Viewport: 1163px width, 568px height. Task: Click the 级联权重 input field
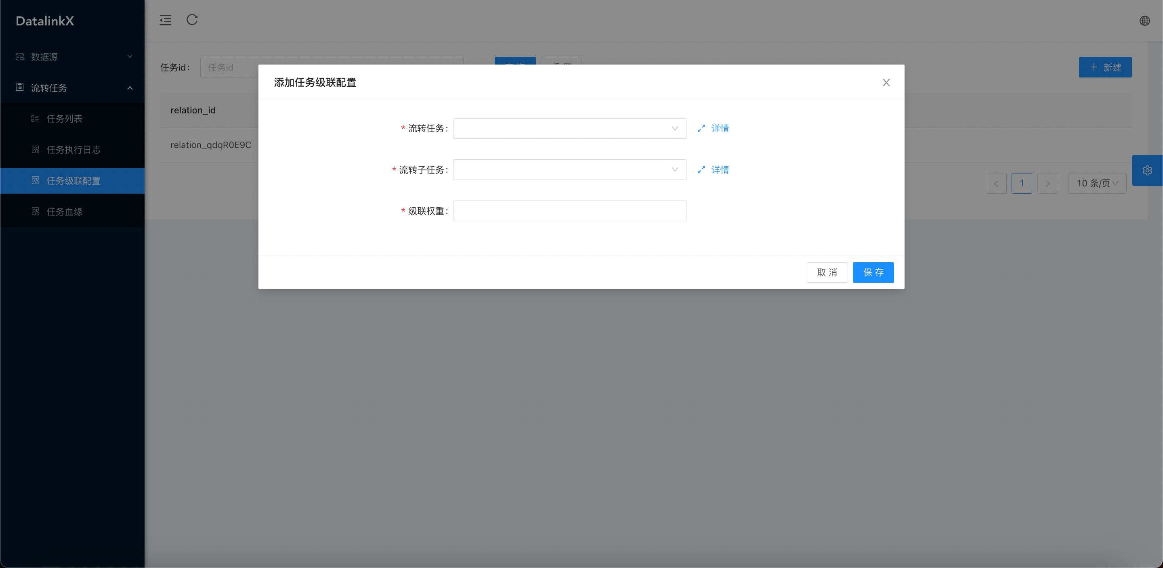(569, 211)
